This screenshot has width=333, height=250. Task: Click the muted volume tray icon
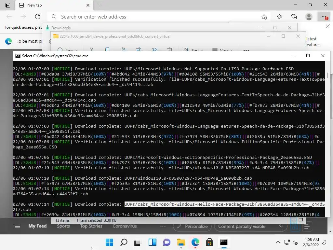click(x=295, y=242)
